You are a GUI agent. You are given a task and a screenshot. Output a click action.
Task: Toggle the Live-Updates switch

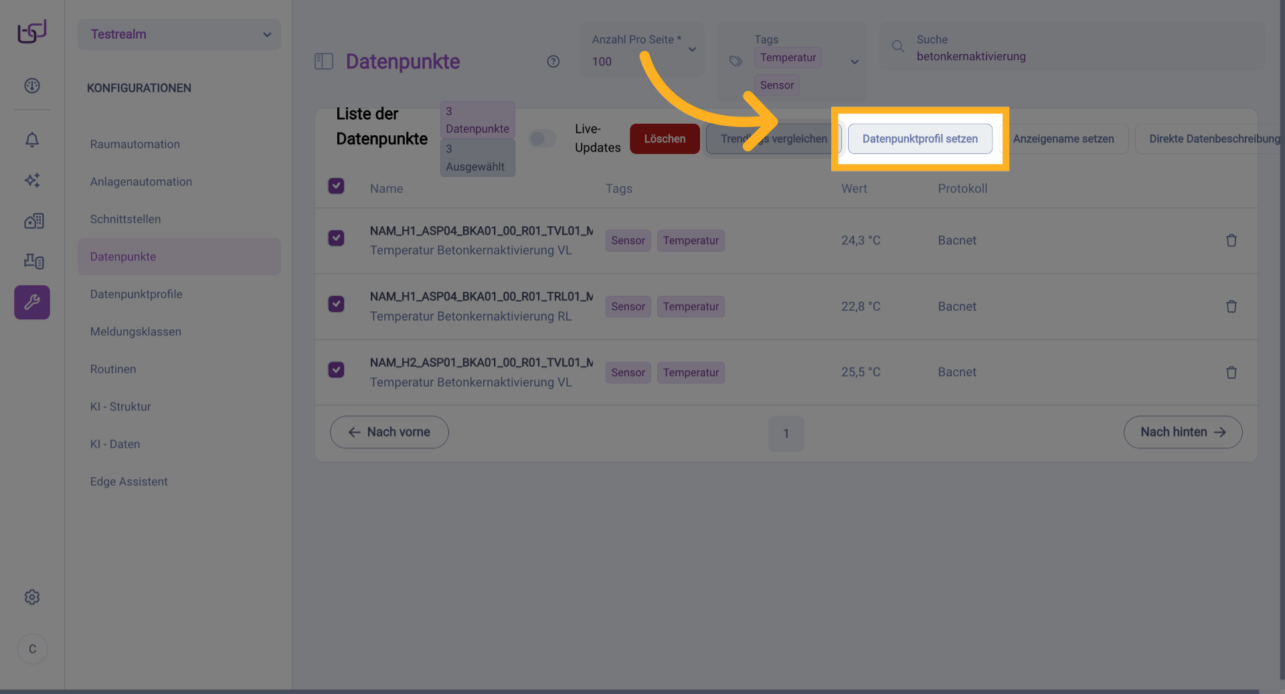click(x=542, y=139)
